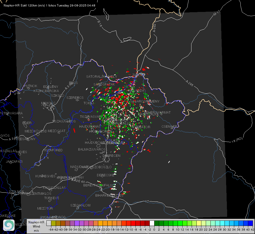Click the KISÚJSZÁLLÁS label
Image resolution: width=255 pixels, height=234 pixels.
click(x=54, y=187)
